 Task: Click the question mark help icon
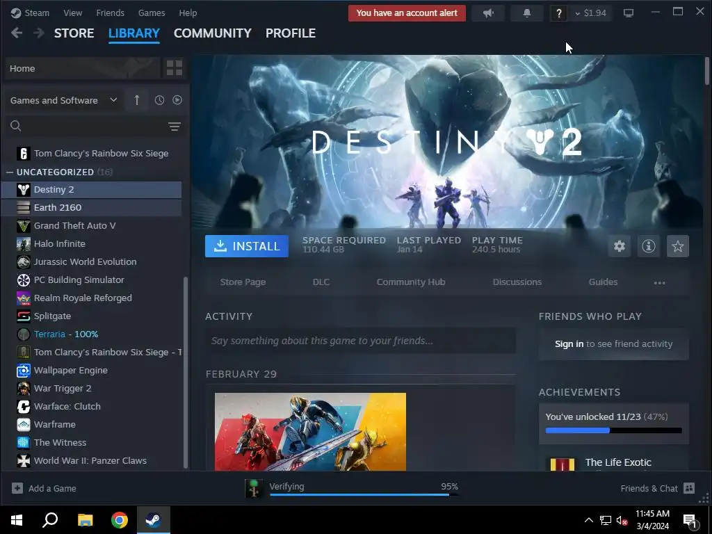click(558, 13)
